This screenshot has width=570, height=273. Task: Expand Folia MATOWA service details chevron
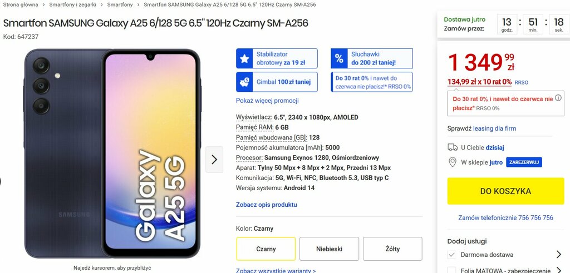pyautogui.click(x=559, y=270)
